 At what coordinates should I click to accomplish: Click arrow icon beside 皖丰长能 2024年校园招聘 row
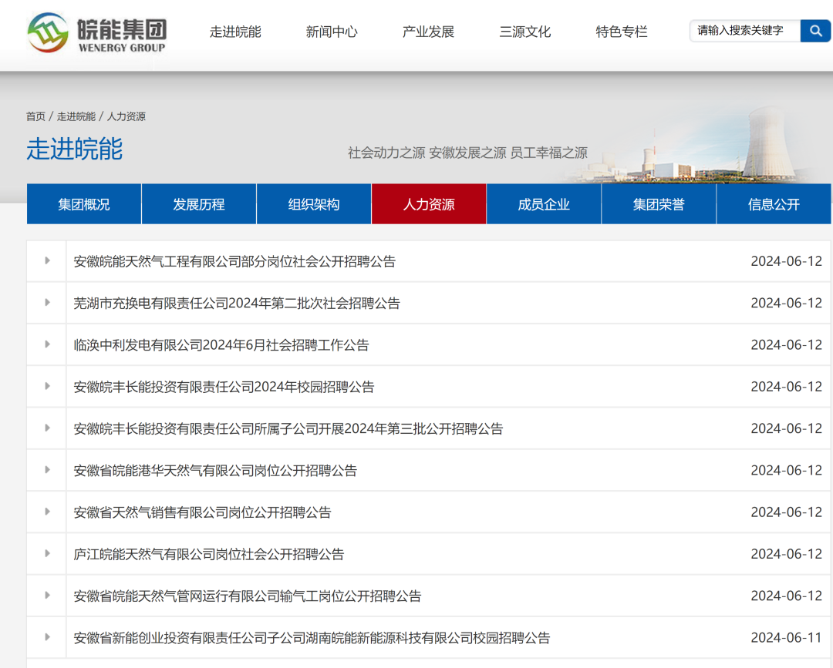click(x=47, y=386)
